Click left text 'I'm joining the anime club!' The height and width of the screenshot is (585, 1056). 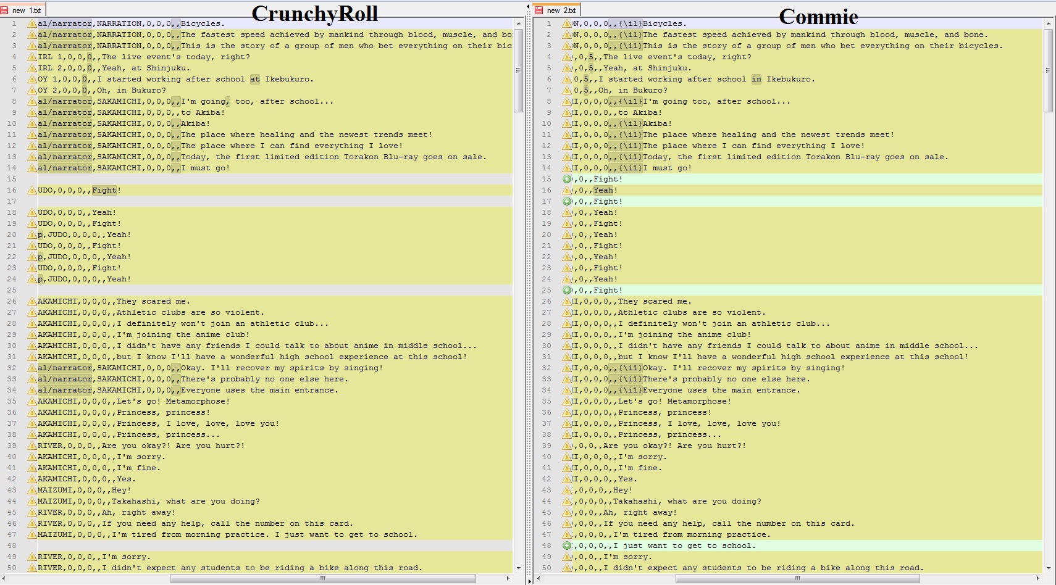tap(183, 334)
